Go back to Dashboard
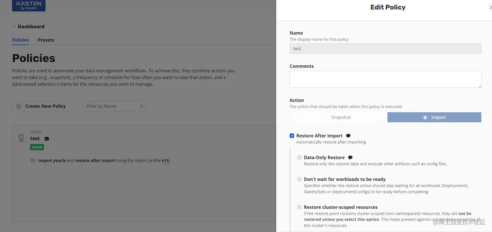This screenshot has width=492, height=232. coord(31,27)
